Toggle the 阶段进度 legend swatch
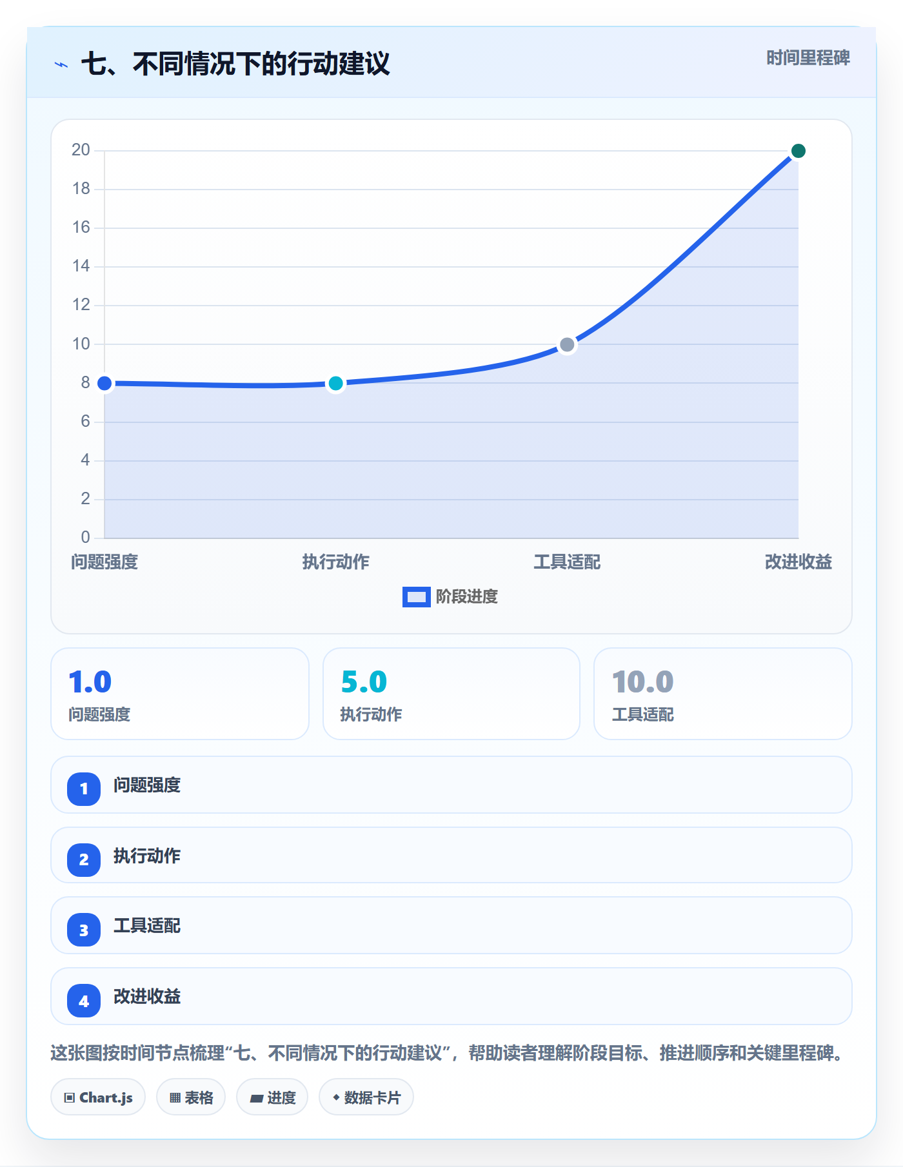 (x=416, y=597)
